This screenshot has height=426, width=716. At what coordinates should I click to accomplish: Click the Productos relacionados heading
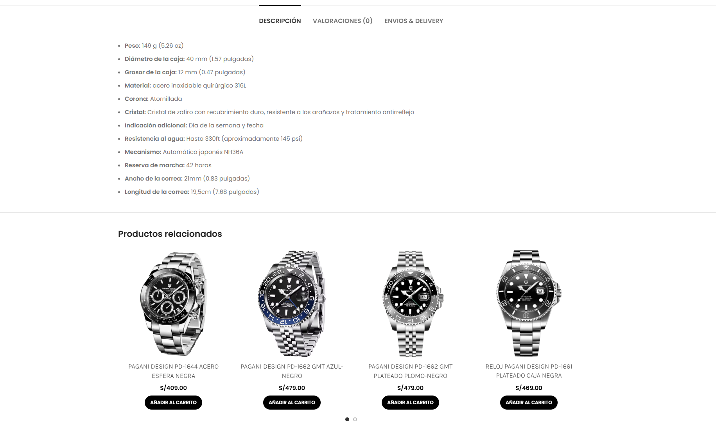click(170, 234)
